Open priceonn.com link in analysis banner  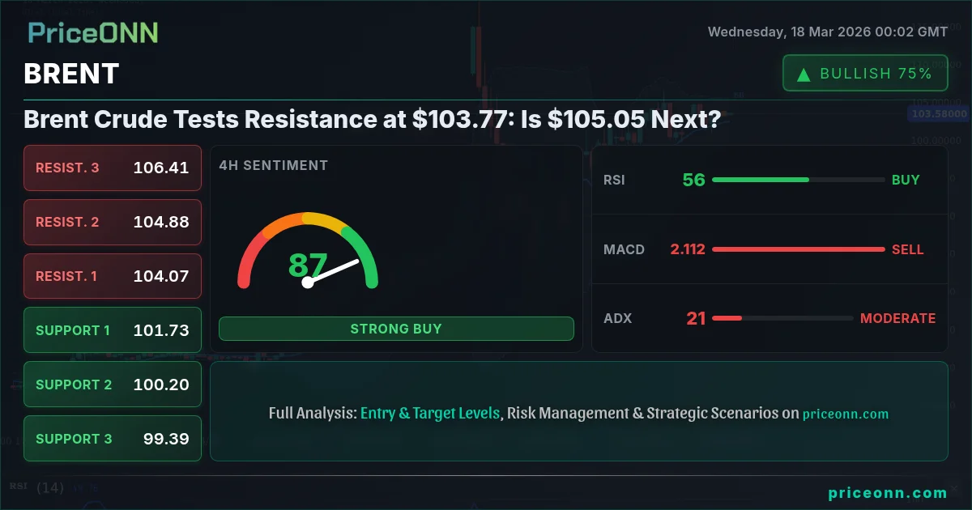point(846,414)
